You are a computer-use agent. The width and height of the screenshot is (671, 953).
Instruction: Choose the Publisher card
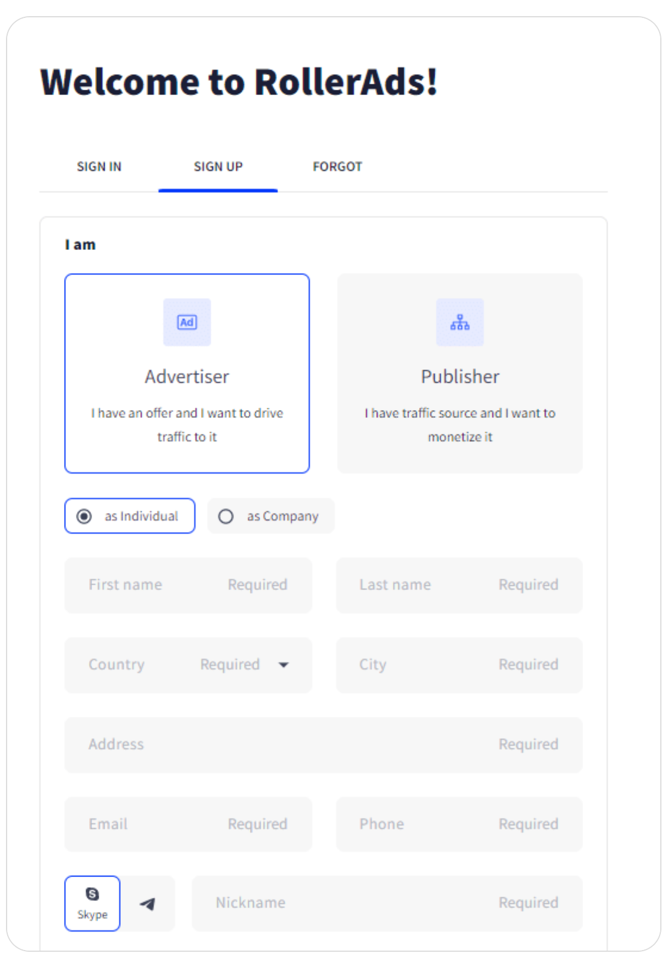coord(460,374)
